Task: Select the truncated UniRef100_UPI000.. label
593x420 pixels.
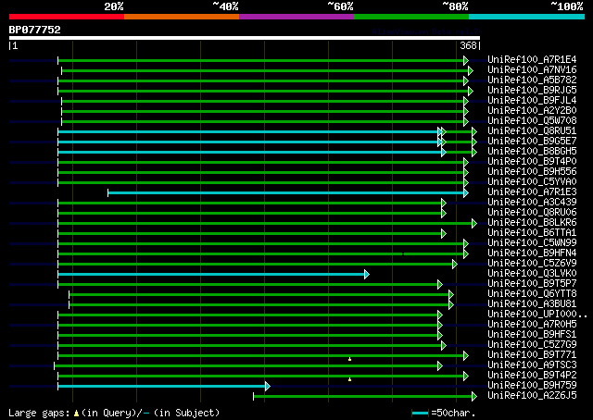Action: (537, 315)
